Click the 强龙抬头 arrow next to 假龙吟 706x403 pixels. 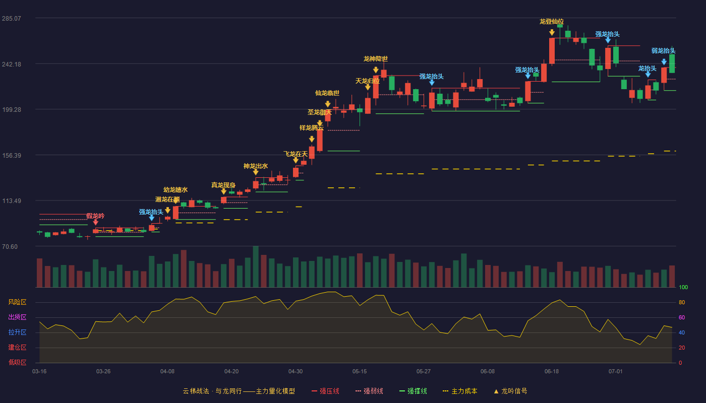click(151, 218)
